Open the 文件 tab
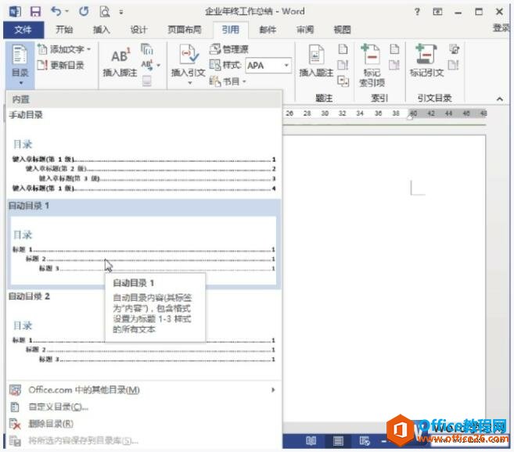 tap(23, 30)
